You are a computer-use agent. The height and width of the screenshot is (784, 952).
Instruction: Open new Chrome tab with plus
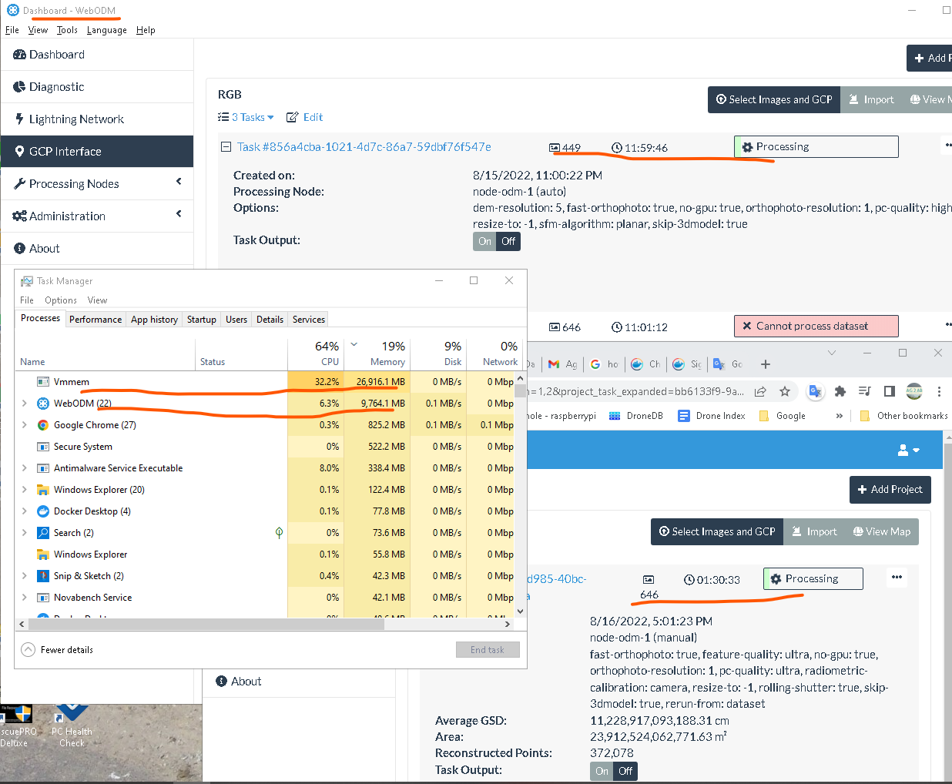coord(766,364)
